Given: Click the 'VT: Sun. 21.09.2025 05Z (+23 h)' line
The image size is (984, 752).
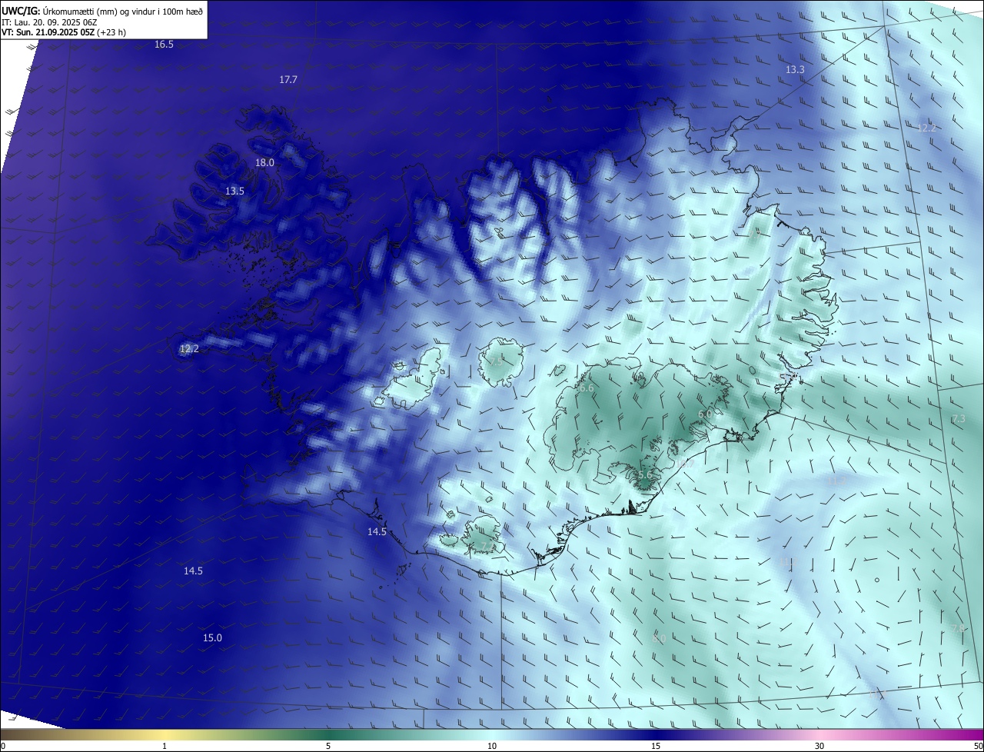Looking at the screenshot, I should coord(64,32).
